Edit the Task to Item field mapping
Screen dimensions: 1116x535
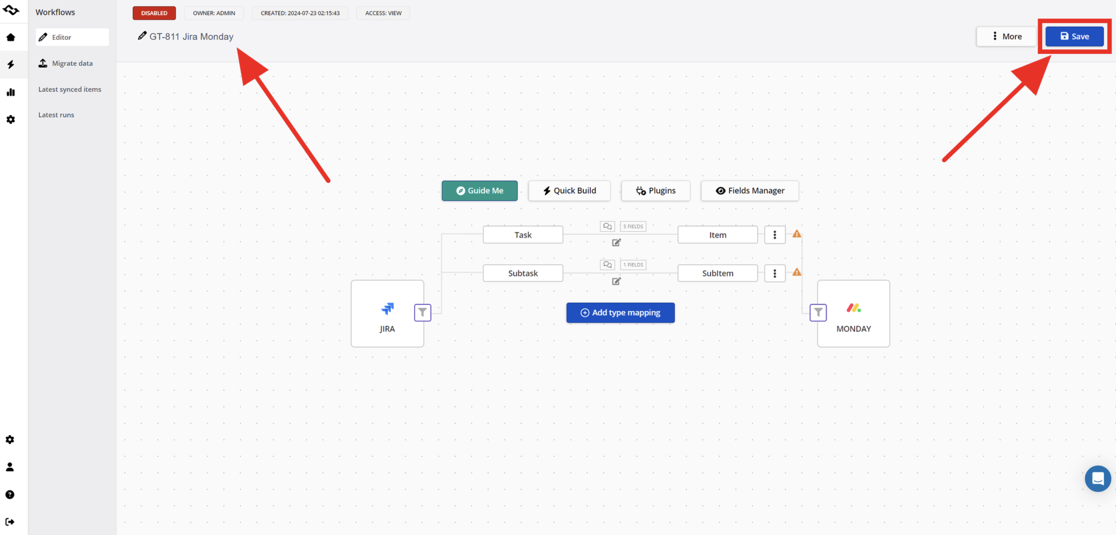(x=616, y=242)
